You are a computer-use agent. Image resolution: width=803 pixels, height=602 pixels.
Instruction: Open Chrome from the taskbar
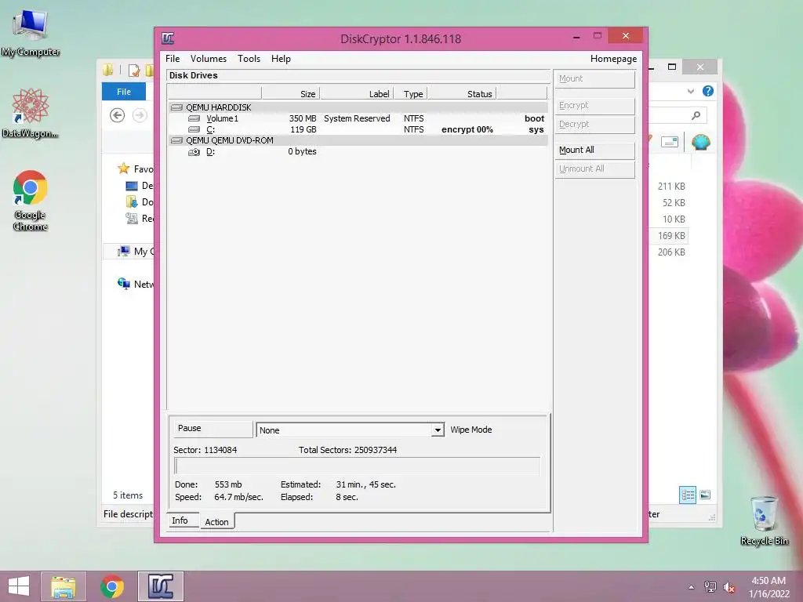pos(112,586)
